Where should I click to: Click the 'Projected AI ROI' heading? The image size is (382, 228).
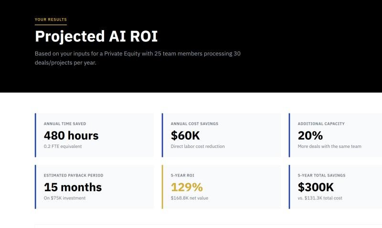pyautogui.click(x=96, y=36)
